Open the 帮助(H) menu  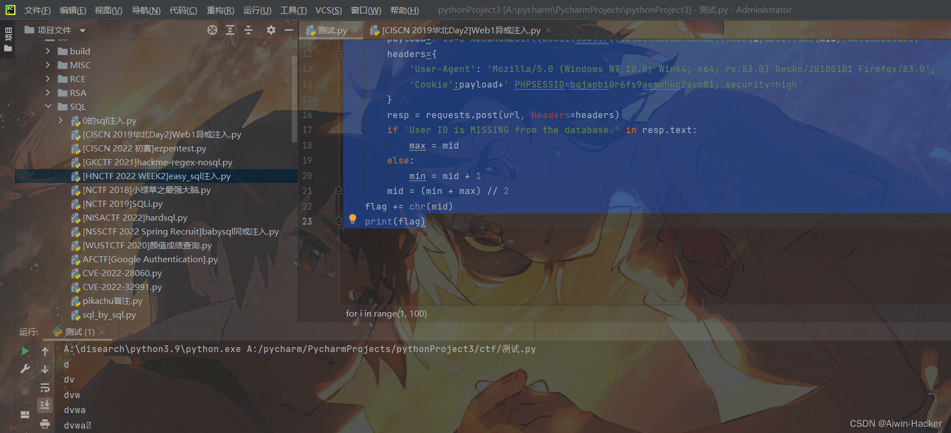(x=404, y=10)
